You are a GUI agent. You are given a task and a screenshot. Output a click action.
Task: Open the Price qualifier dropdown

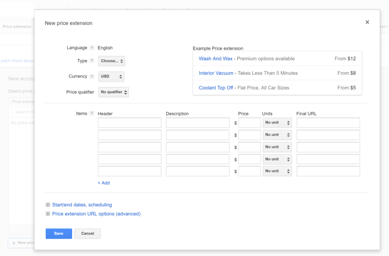pyautogui.click(x=114, y=92)
